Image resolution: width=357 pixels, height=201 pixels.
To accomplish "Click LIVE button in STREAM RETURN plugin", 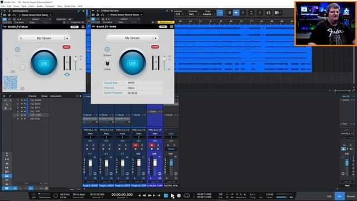I will coord(132,63).
